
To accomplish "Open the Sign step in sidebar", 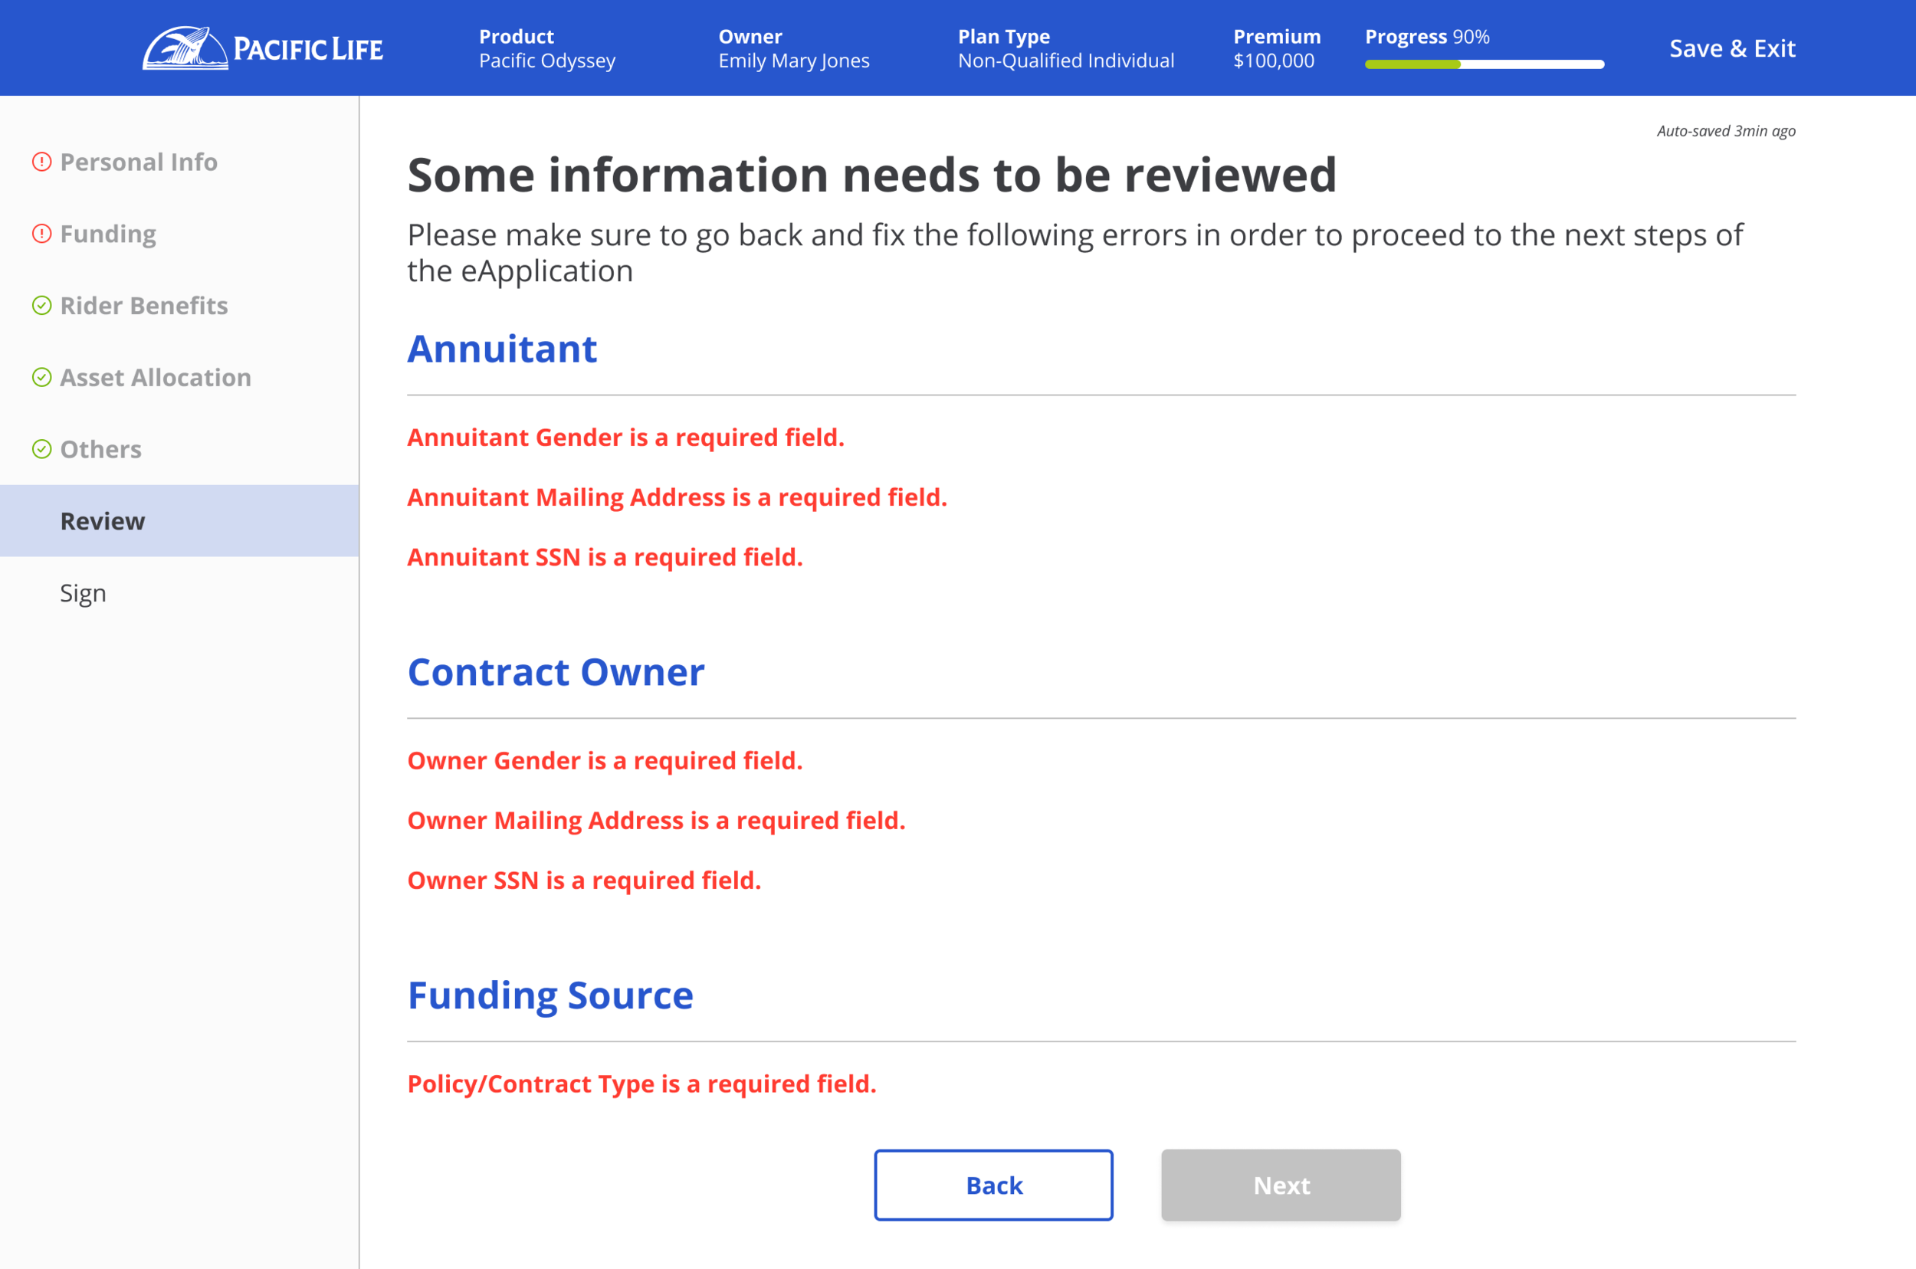I will pyautogui.click(x=83, y=593).
